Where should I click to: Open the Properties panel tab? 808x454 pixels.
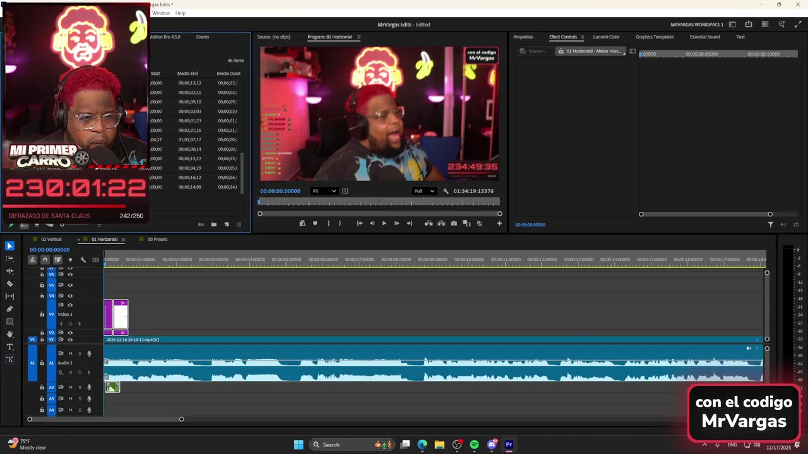point(523,37)
